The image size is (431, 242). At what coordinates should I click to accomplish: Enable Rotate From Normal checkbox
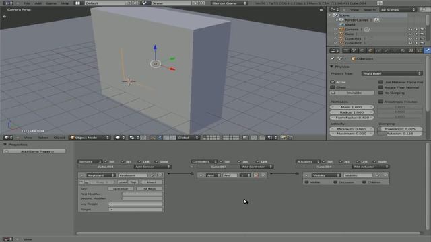point(380,87)
